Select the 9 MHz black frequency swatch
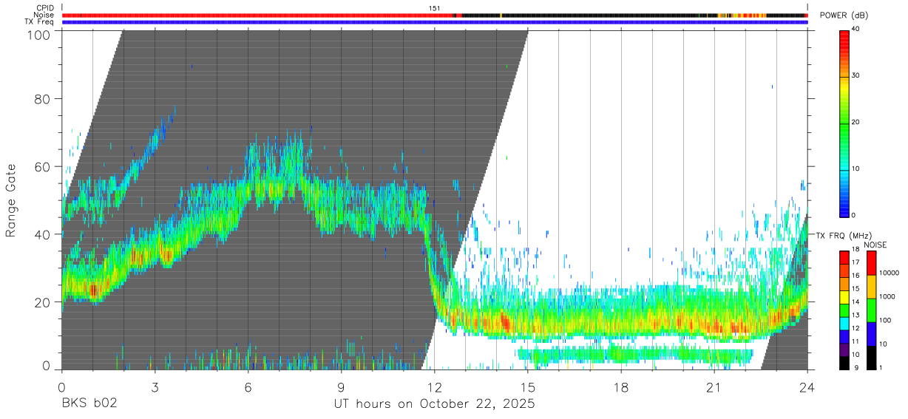Image resolution: width=908 pixels, height=419 pixels. pyautogui.click(x=844, y=363)
